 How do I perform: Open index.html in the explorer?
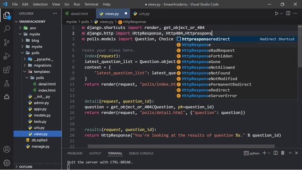pos(37,90)
